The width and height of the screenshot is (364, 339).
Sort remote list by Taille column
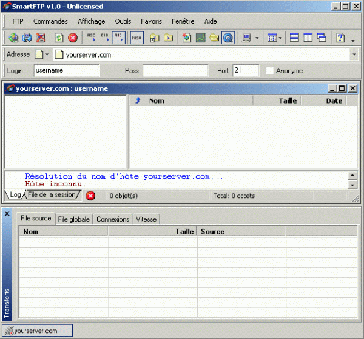(x=277, y=100)
